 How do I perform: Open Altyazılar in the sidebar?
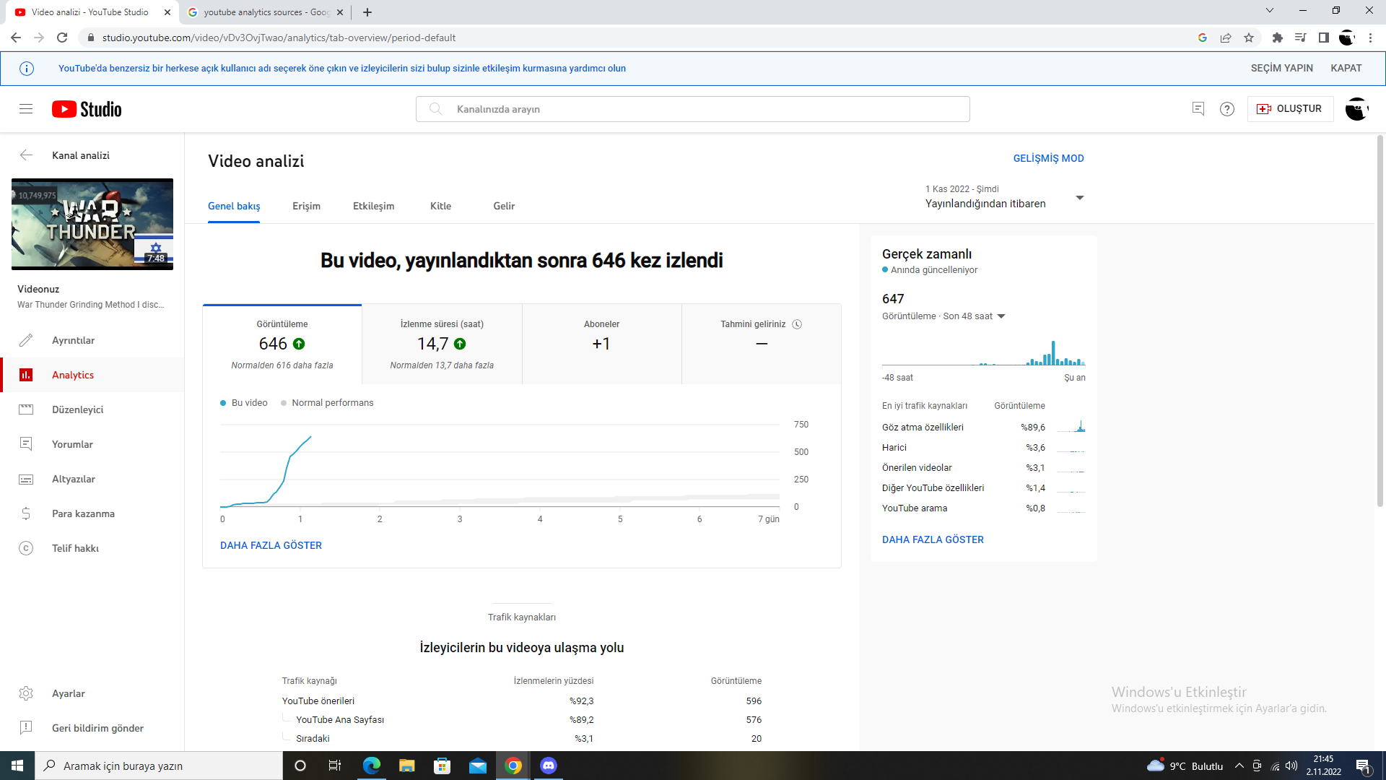click(x=92, y=479)
